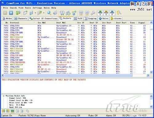This screenshot has height=118, width=154.
Task: Click decoder pane scroll-down arrow
Action: point(151,107)
